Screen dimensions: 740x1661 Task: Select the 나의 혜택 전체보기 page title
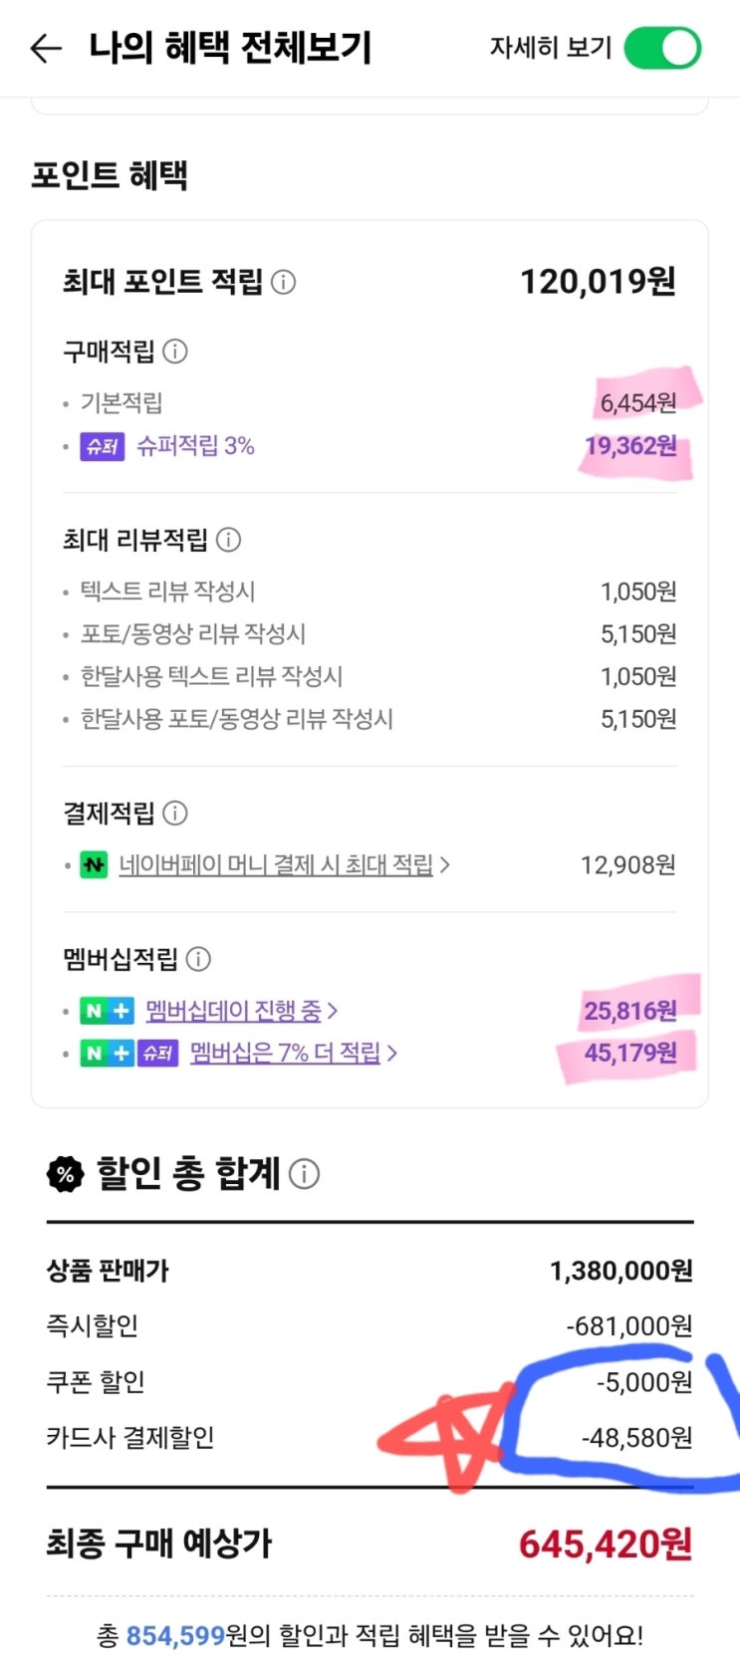pyautogui.click(x=230, y=48)
